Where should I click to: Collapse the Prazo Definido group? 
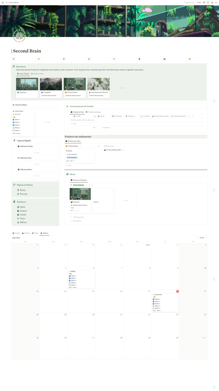pos(71,185)
